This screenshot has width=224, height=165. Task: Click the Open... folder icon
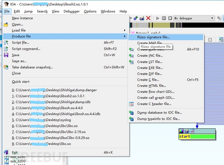(x=6, y=25)
